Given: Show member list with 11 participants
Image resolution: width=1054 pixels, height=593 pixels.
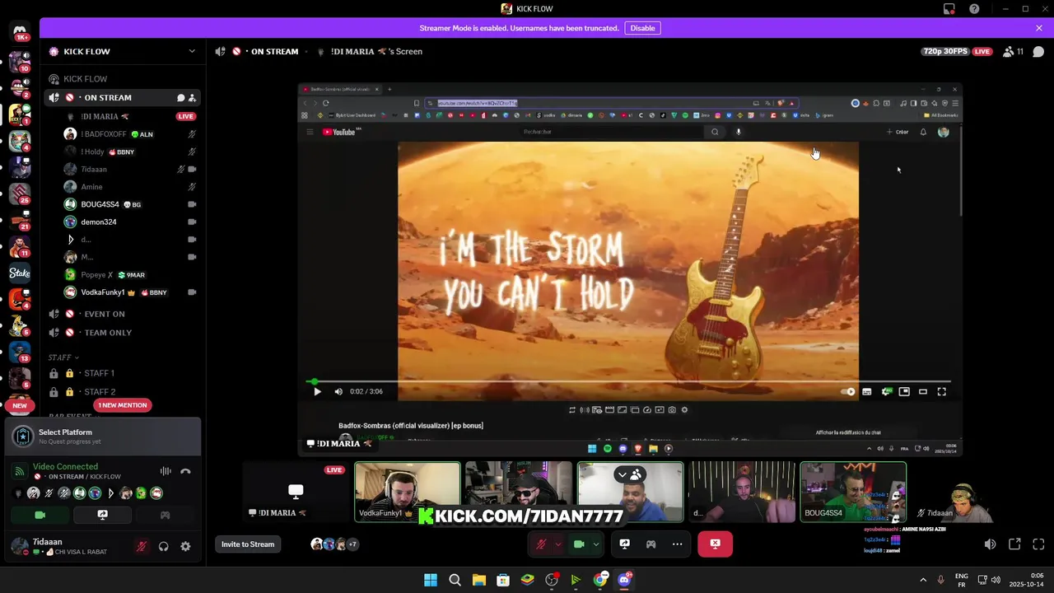Looking at the screenshot, I should pos(1013,51).
